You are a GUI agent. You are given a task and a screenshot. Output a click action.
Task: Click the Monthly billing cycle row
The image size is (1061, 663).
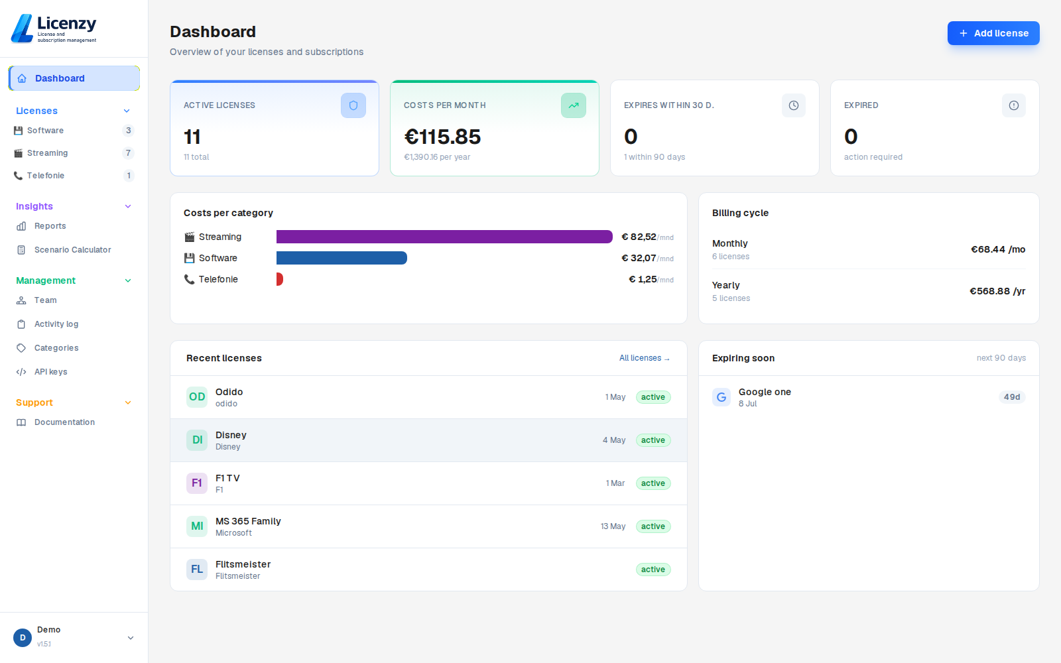coord(869,249)
